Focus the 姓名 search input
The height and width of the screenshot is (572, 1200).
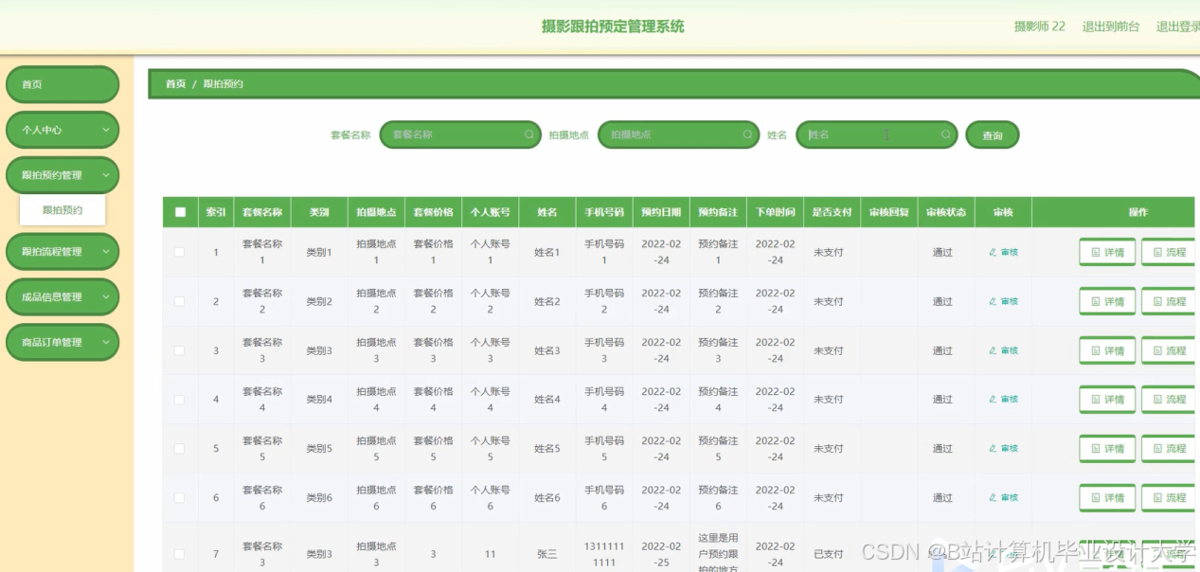tap(876, 135)
